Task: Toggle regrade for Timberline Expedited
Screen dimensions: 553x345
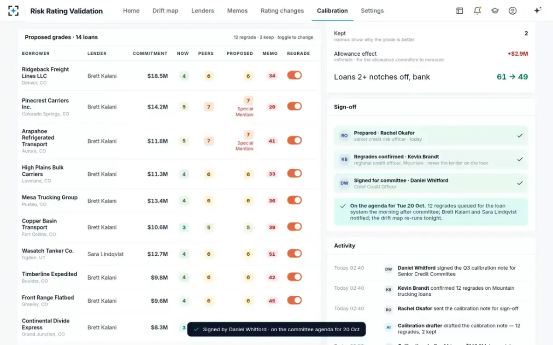Action: pyautogui.click(x=294, y=276)
